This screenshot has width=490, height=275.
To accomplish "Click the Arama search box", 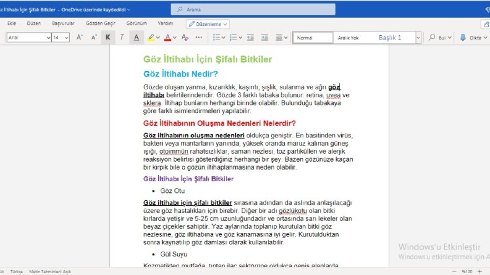I will (x=253, y=9).
